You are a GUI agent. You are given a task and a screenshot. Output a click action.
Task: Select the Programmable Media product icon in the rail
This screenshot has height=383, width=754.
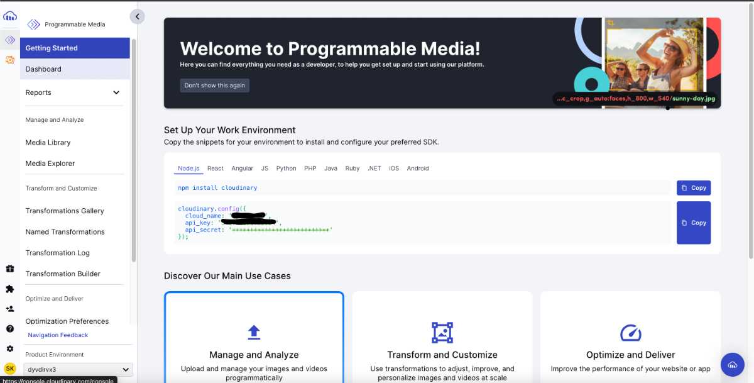10,40
